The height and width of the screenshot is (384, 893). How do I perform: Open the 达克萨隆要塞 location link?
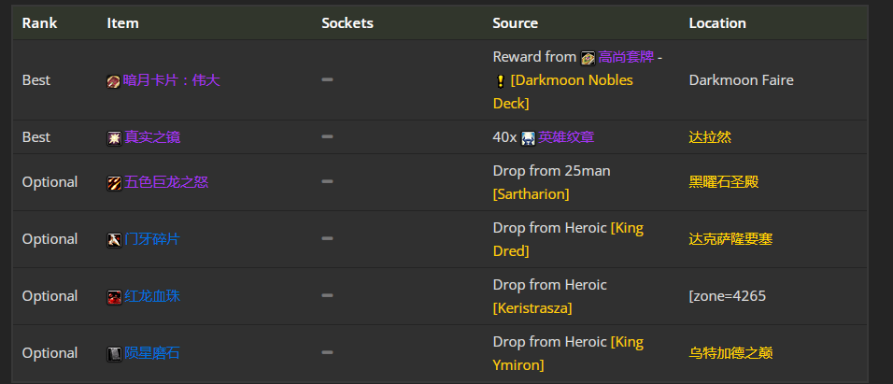click(730, 239)
